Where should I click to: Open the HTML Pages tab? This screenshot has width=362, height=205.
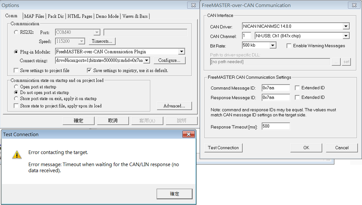[80, 16]
